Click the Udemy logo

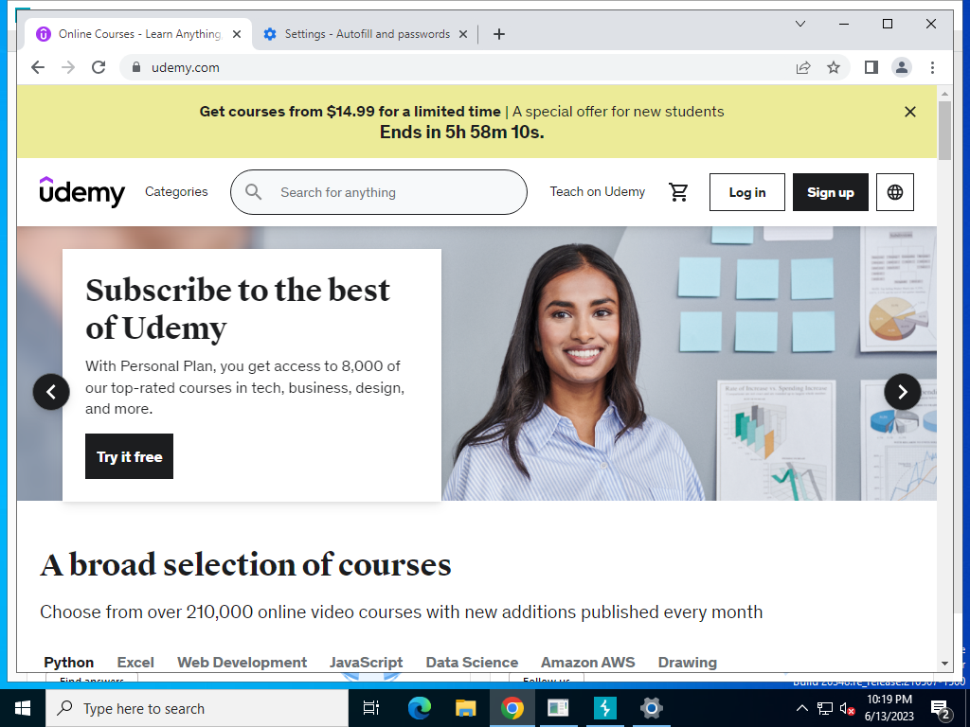82,191
